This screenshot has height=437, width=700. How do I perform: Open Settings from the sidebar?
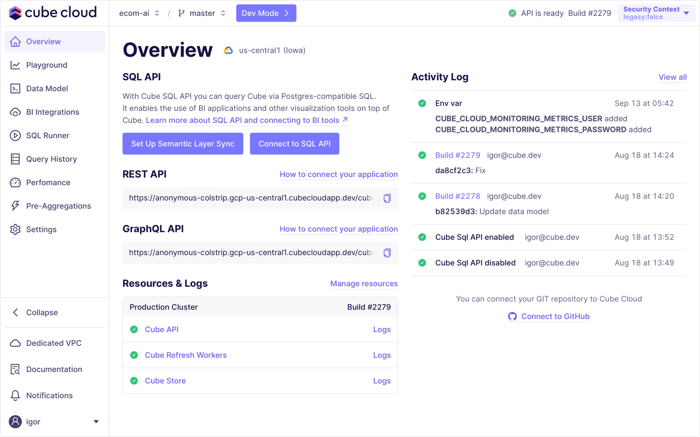pos(55,230)
